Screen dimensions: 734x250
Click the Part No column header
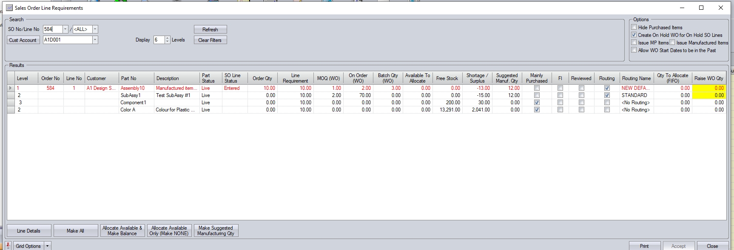tap(136, 78)
